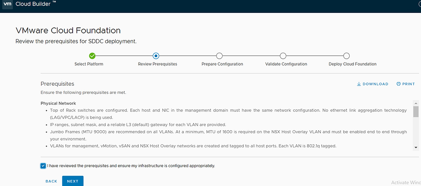Viewport: 421px width, 186px height.
Task: Open the Prepare Configuration step label
Action: point(222,64)
